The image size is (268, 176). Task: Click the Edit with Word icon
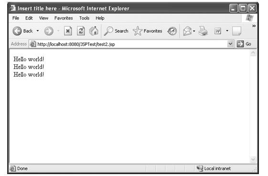(x=217, y=31)
